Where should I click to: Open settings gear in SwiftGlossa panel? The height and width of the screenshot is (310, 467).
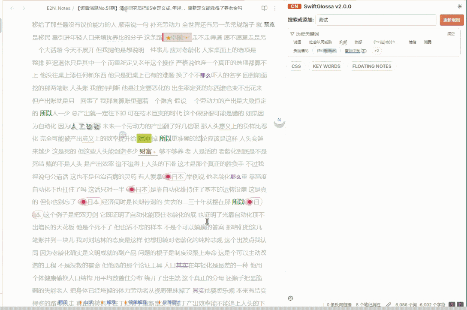coord(290,298)
